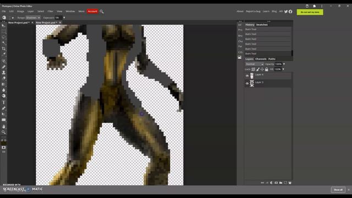Open the brush preset picker arrow
Screen dimensions: 352x198
(x=13, y=18)
